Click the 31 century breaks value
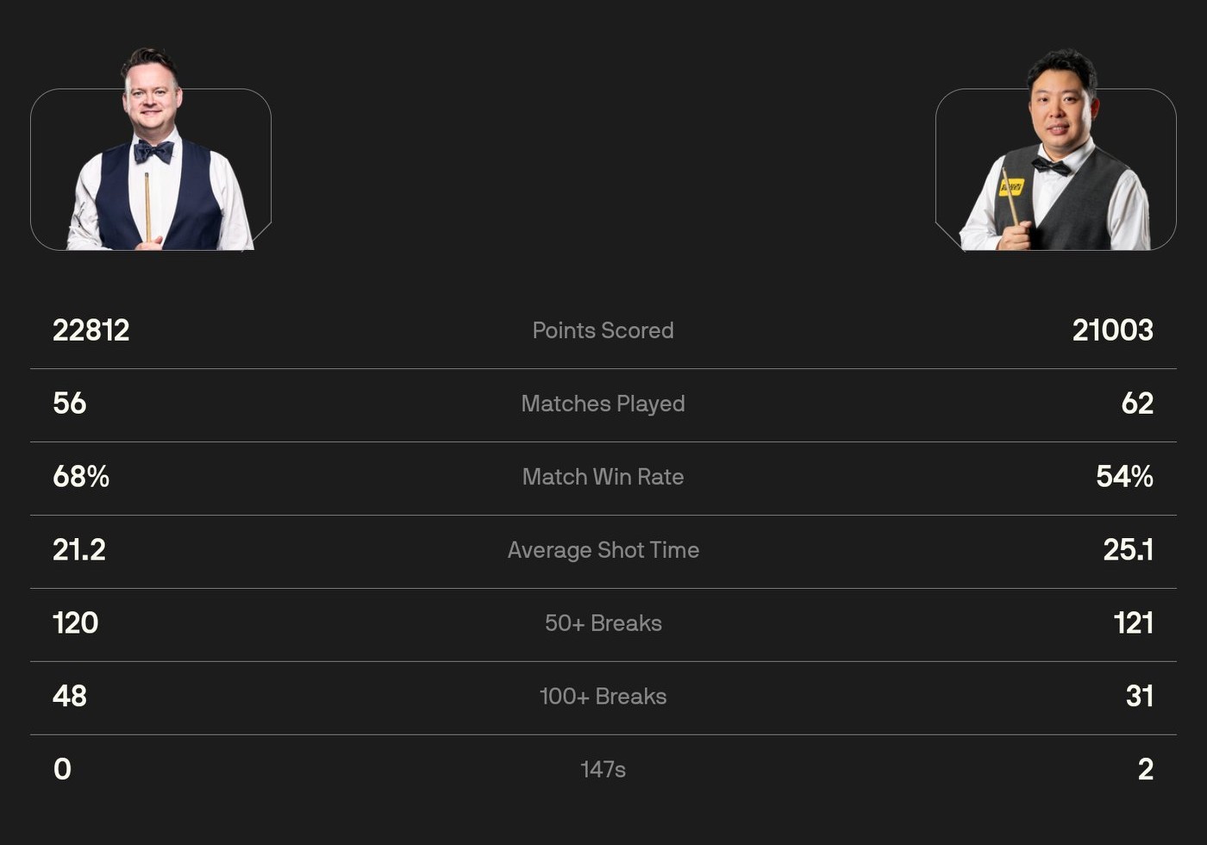Screen dimensions: 1207x845 click(x=1139, y=697)
